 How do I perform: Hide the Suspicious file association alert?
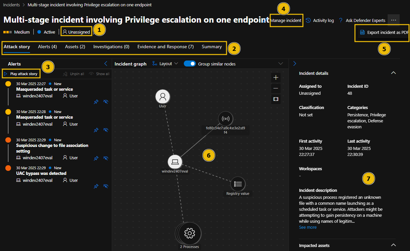click(x=106, y=158)
